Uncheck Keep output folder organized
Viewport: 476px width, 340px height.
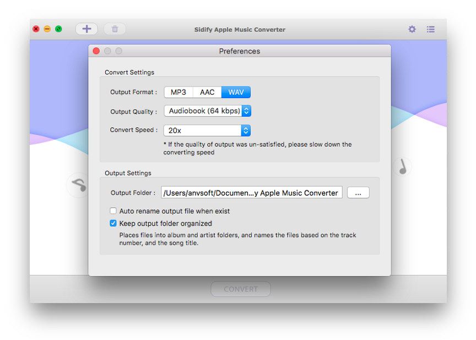[x=113, y=223]
